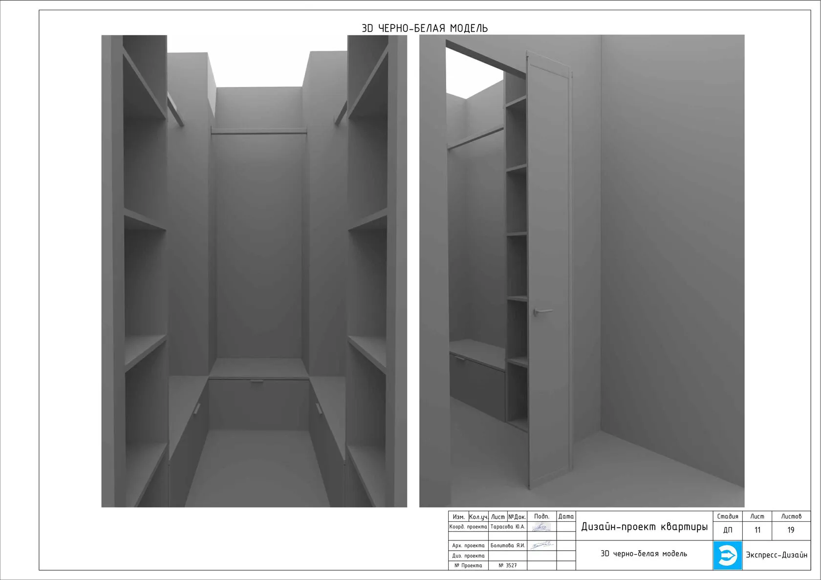Click the Коорд. проекта label cell
821x580 pixels.
pos(468,527)
